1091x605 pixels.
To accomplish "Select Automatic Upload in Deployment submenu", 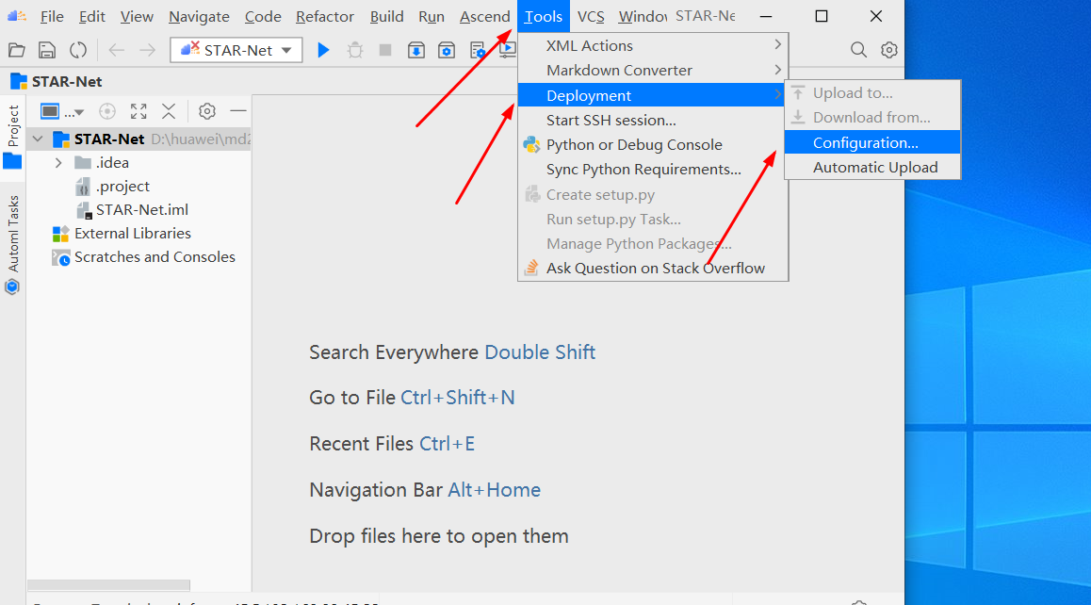I will [872, 167].
